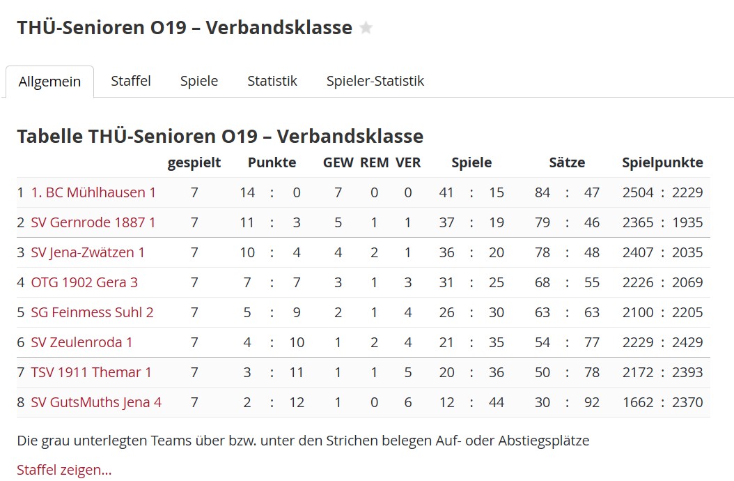Expand Staffel zeigen... link
Screen dimensions: 734x481
64,470
